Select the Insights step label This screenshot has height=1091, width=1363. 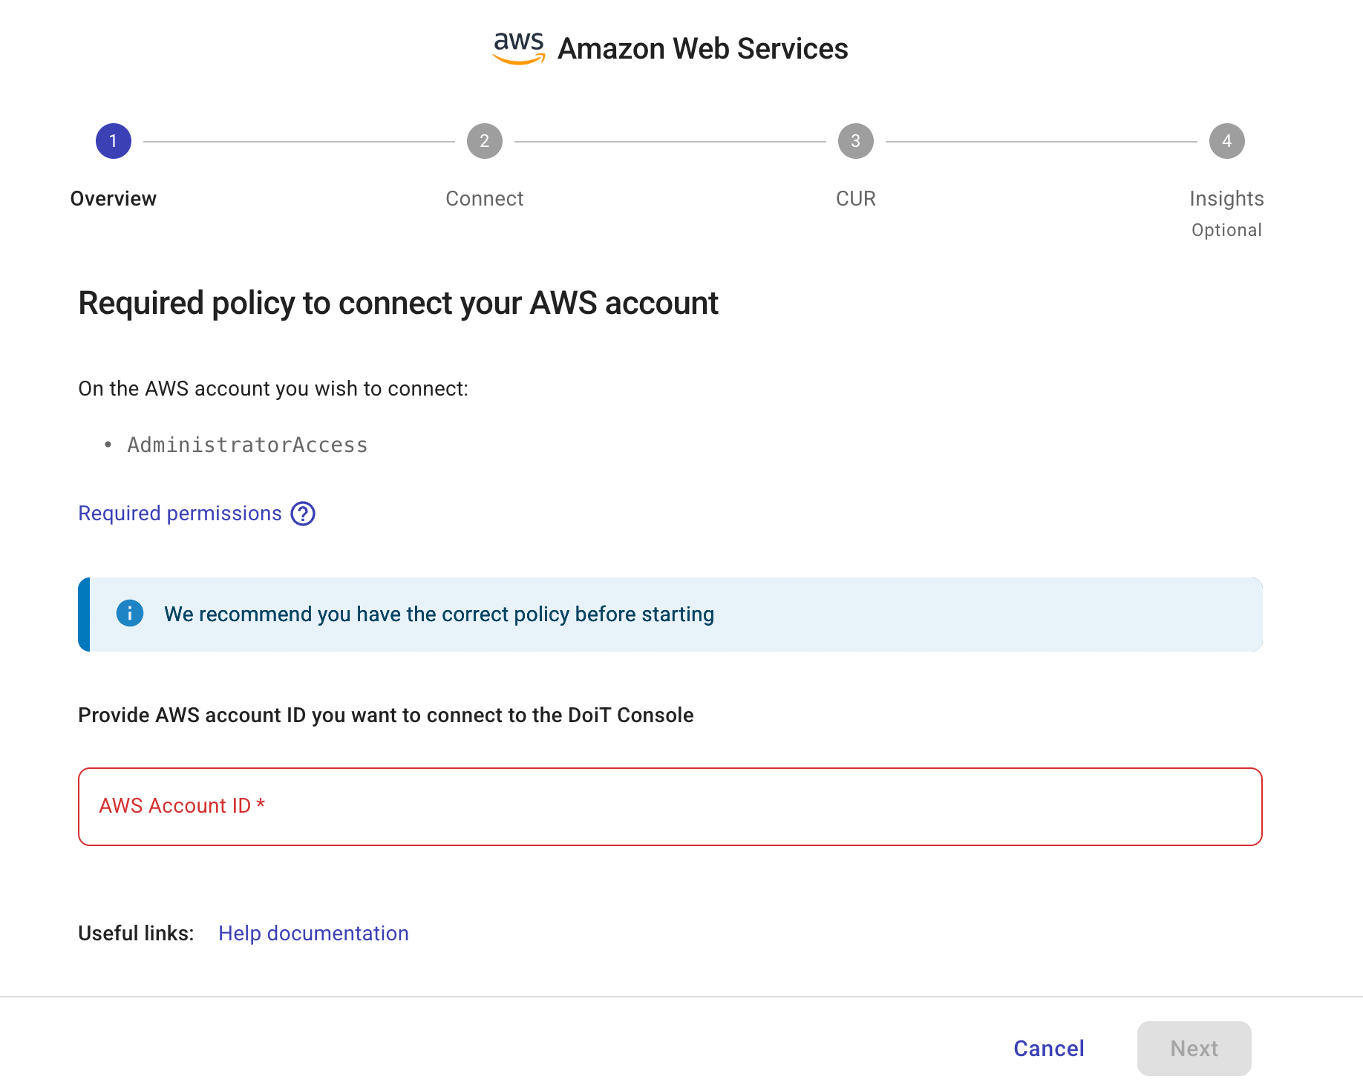tap(1226, 198)
